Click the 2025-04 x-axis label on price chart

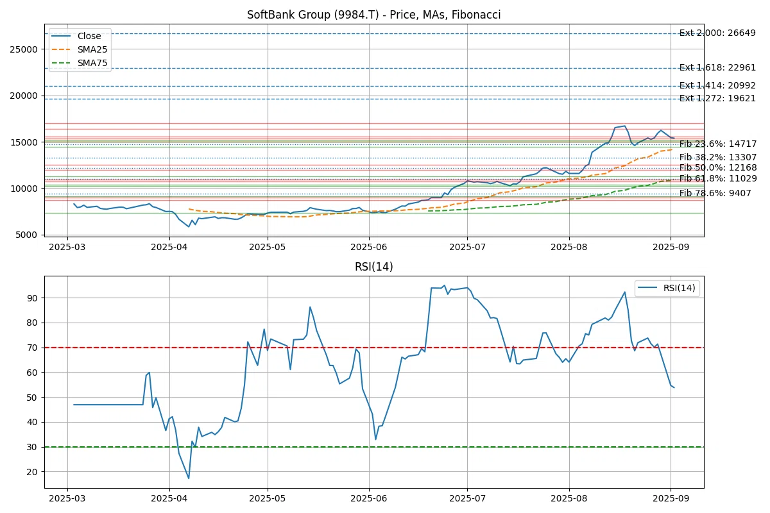pos(169,247)
